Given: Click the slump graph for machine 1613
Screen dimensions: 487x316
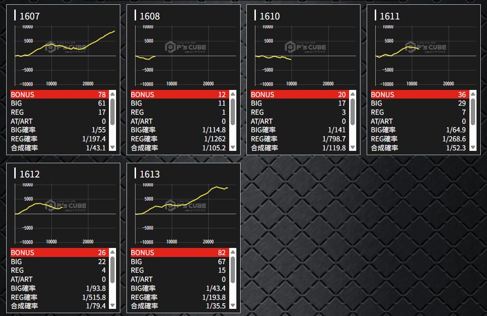Looking at the screenshot, I should [184, 214].
